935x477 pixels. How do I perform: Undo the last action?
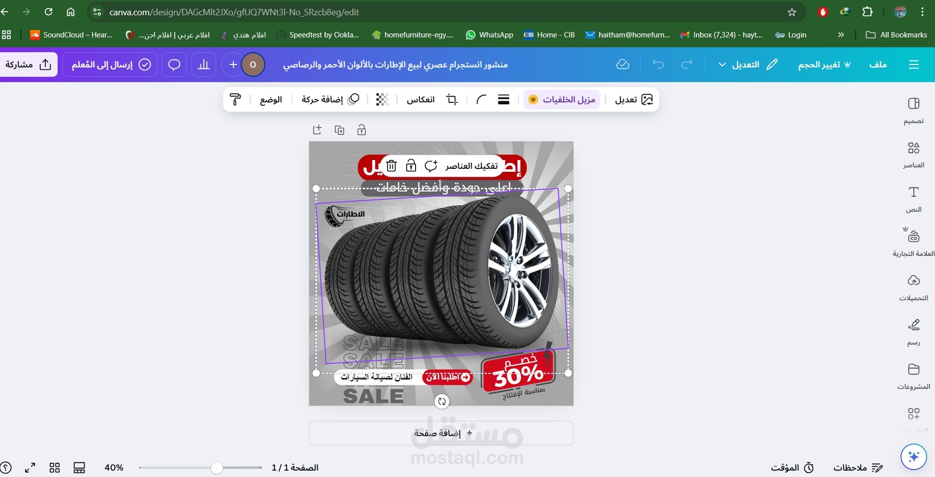[x=658, y=64]
